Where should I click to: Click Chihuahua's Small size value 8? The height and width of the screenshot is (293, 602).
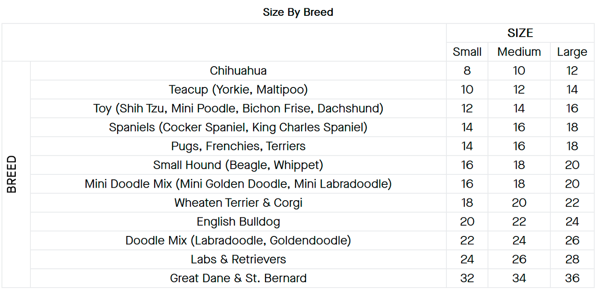coord(467,71)
